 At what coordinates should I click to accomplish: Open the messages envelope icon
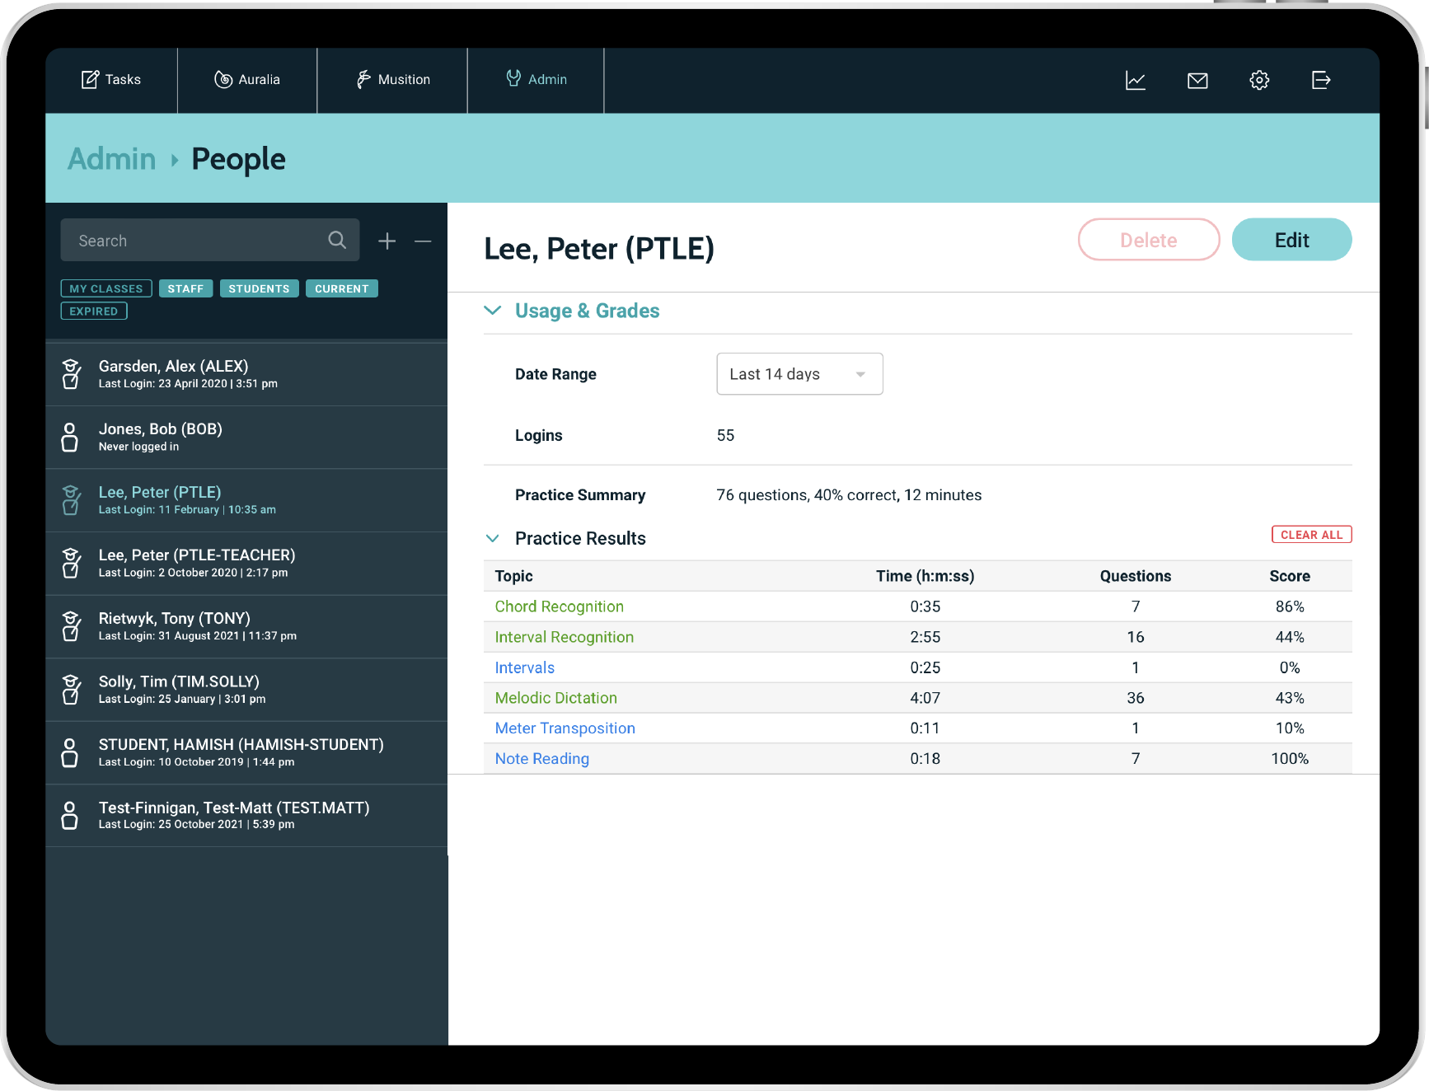tap(1197, 80)
